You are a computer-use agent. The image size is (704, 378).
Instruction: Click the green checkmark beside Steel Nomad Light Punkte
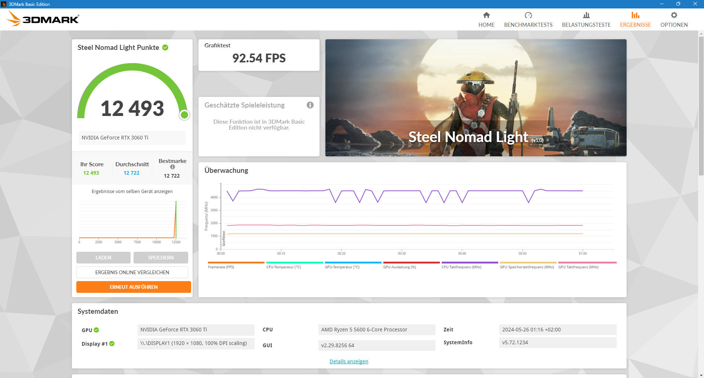[x=165, y=47]
